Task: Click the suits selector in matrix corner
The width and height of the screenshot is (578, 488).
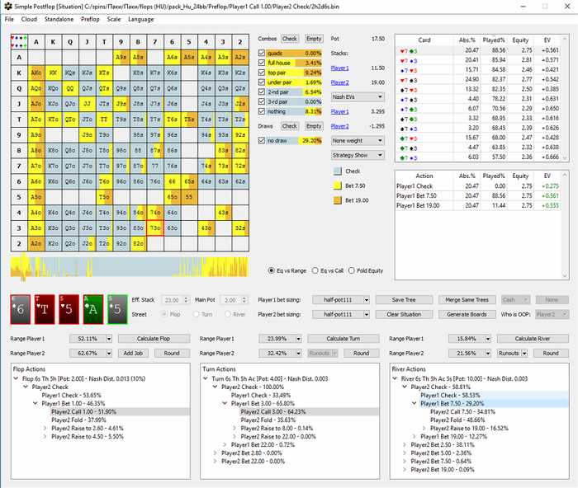Action: click(19, 41)
